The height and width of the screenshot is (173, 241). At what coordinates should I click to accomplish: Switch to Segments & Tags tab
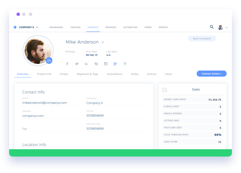[x=87, y=74]
